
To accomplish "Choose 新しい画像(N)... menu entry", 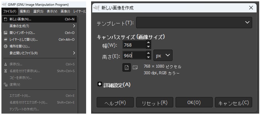I will point(39,19).
